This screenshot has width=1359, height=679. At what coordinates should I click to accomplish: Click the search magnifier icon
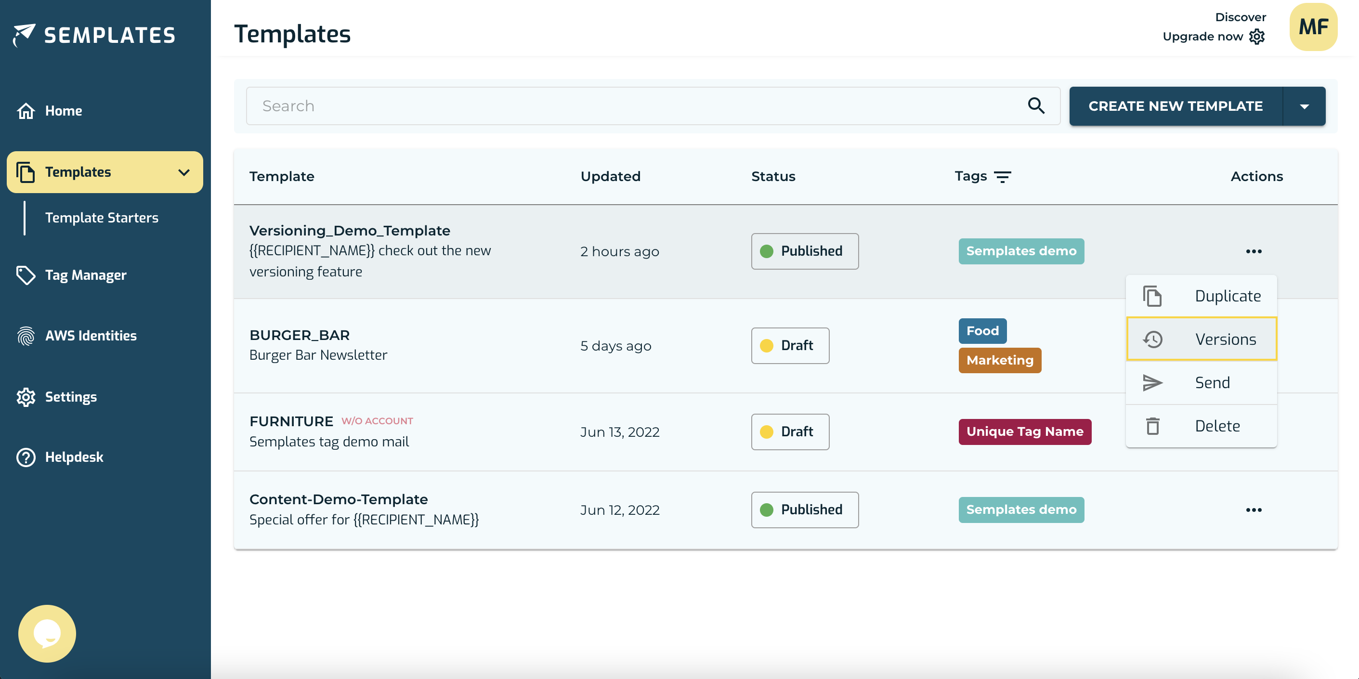click(1035, 106)
